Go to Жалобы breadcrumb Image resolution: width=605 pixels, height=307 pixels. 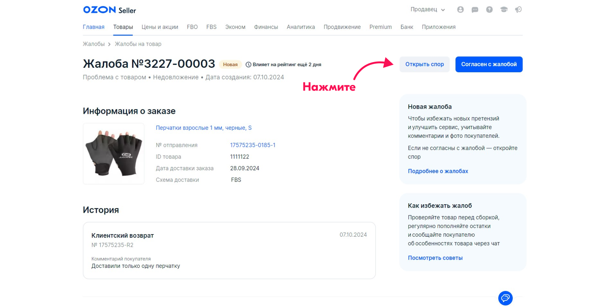click(x=94, y=44)
